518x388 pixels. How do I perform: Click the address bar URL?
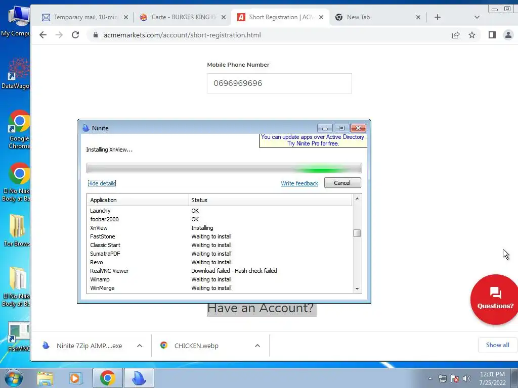tap(182, 35)
